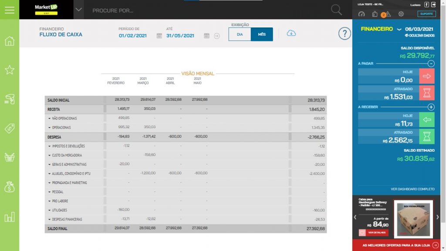Click green hourglass beside A Receber Atrasado

(427, 136)
